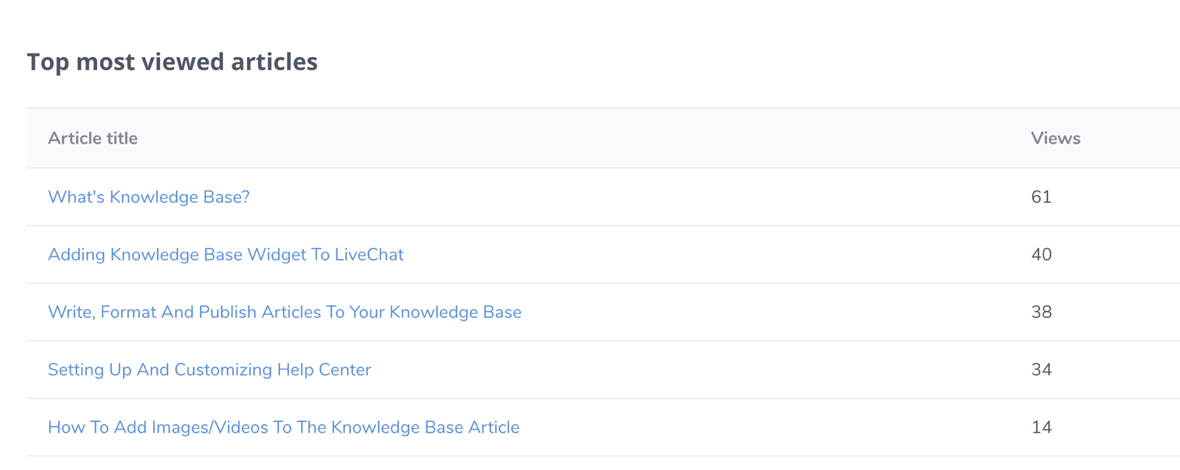Image resolution: width=1180 pixels, height=470 pixels.
Task: Open Setting Up And Customizing Help Center
Action: (209, 370)
